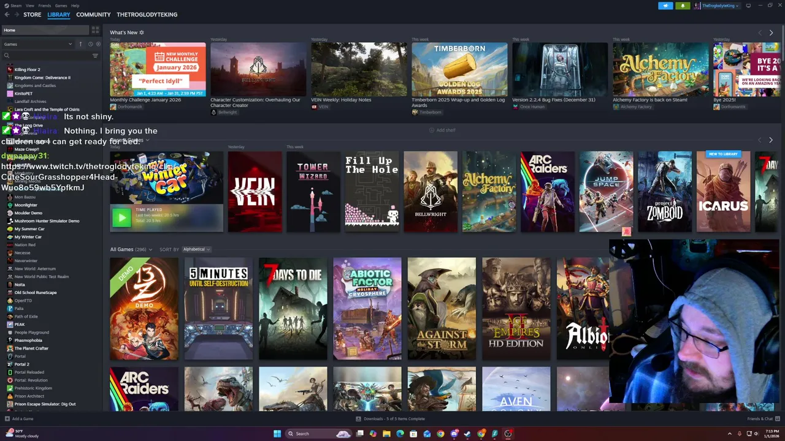Click taskbar Search box
Viewport: 785px width, 441px height.
(x=318, y=434)
